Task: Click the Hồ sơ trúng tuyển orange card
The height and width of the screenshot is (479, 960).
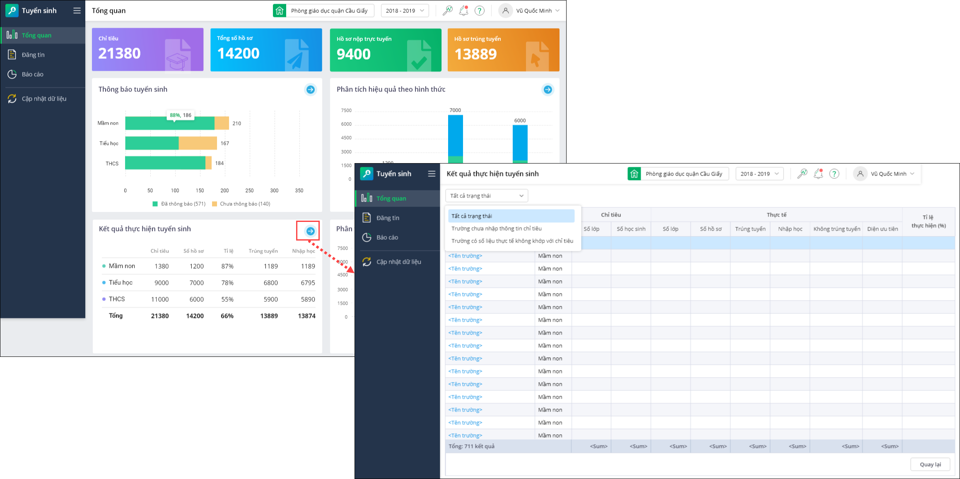Action: point(503,50)
